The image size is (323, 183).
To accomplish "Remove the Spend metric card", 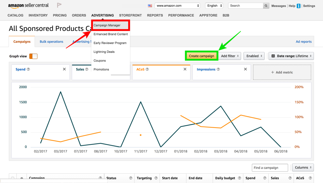I will tap(64, 69).
